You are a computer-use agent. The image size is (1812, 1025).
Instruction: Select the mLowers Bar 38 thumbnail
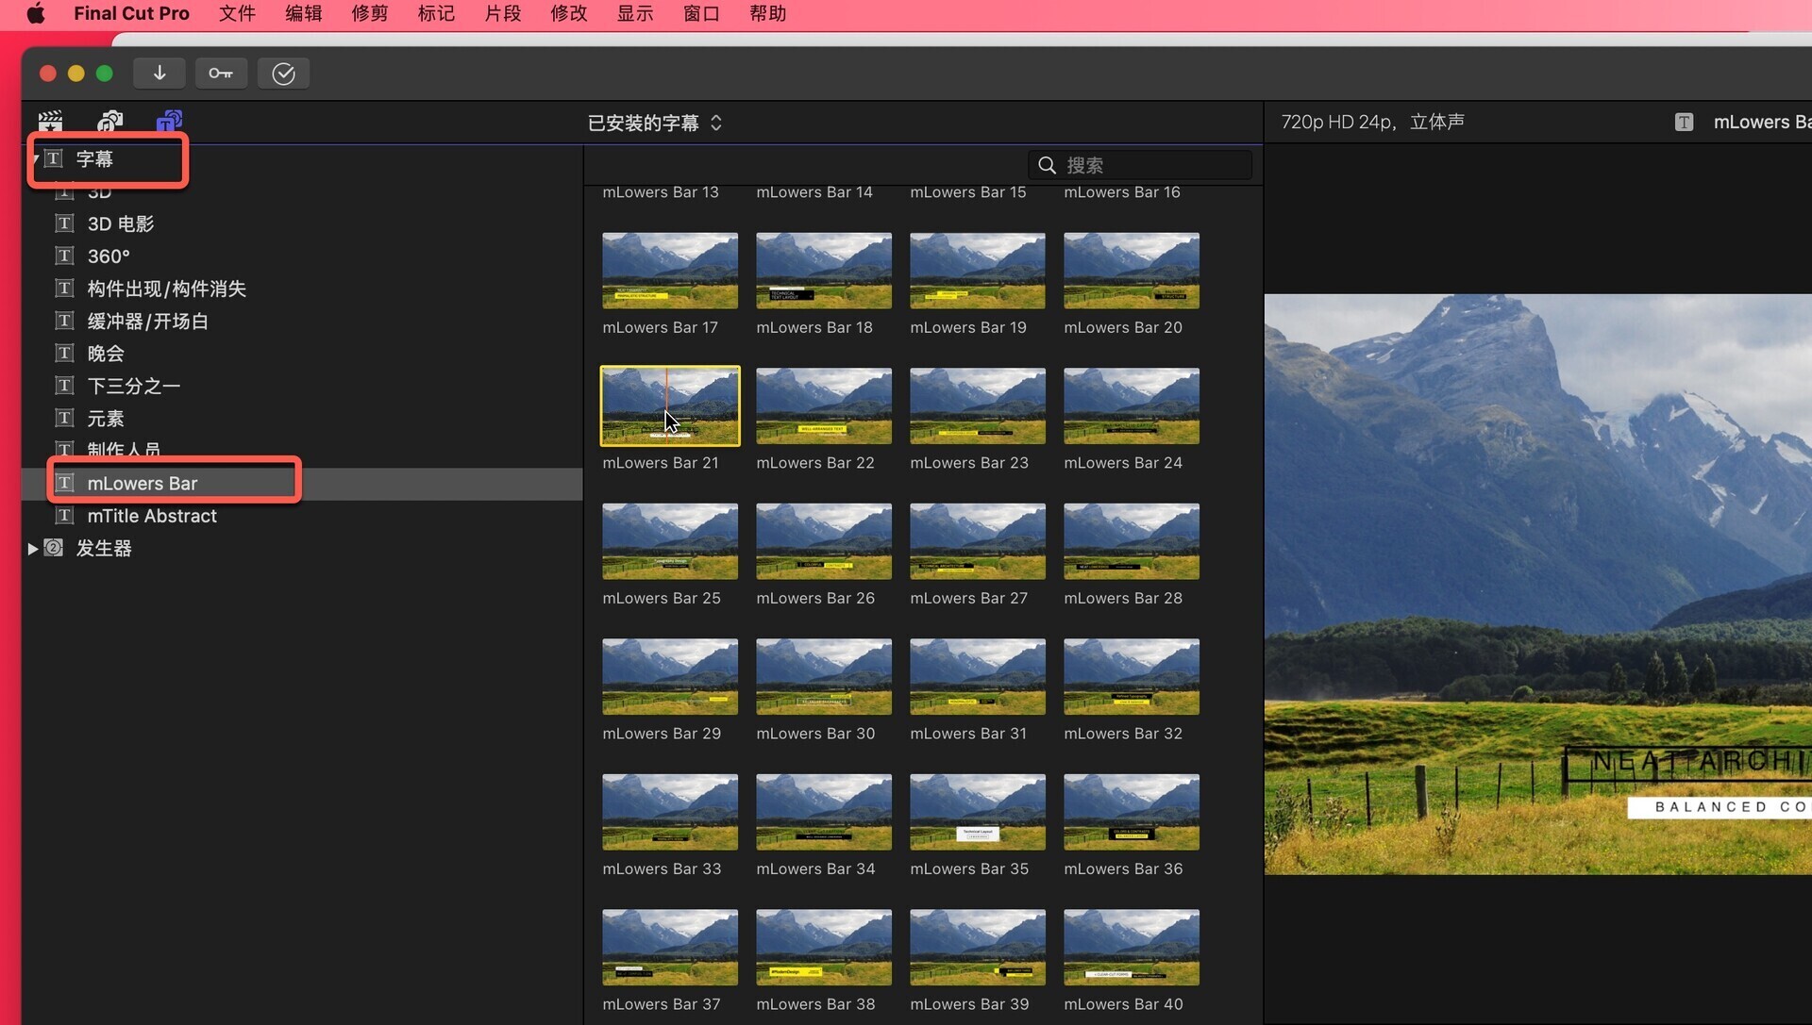[x=824, y=947]
